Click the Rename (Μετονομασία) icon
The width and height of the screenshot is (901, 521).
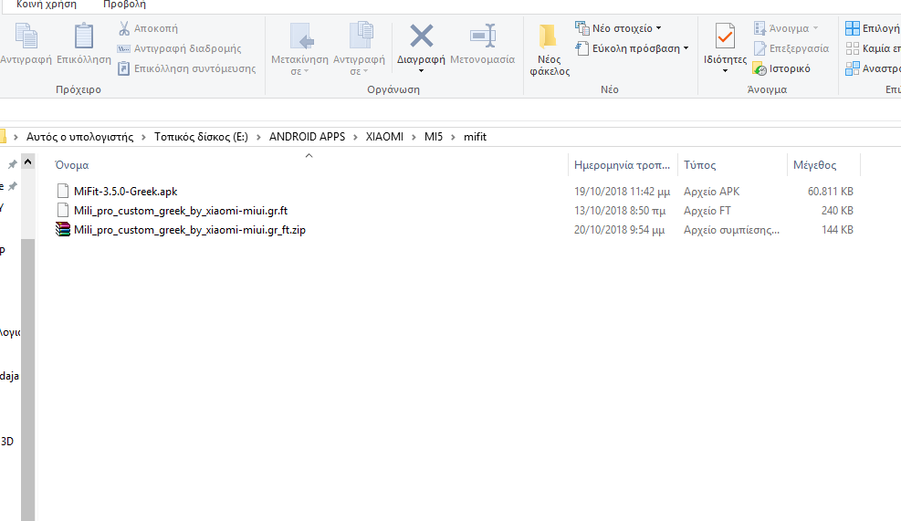coord(482,36)
